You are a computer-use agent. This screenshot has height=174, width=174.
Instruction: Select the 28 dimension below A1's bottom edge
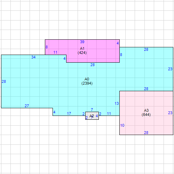click(x=93, y=65)
